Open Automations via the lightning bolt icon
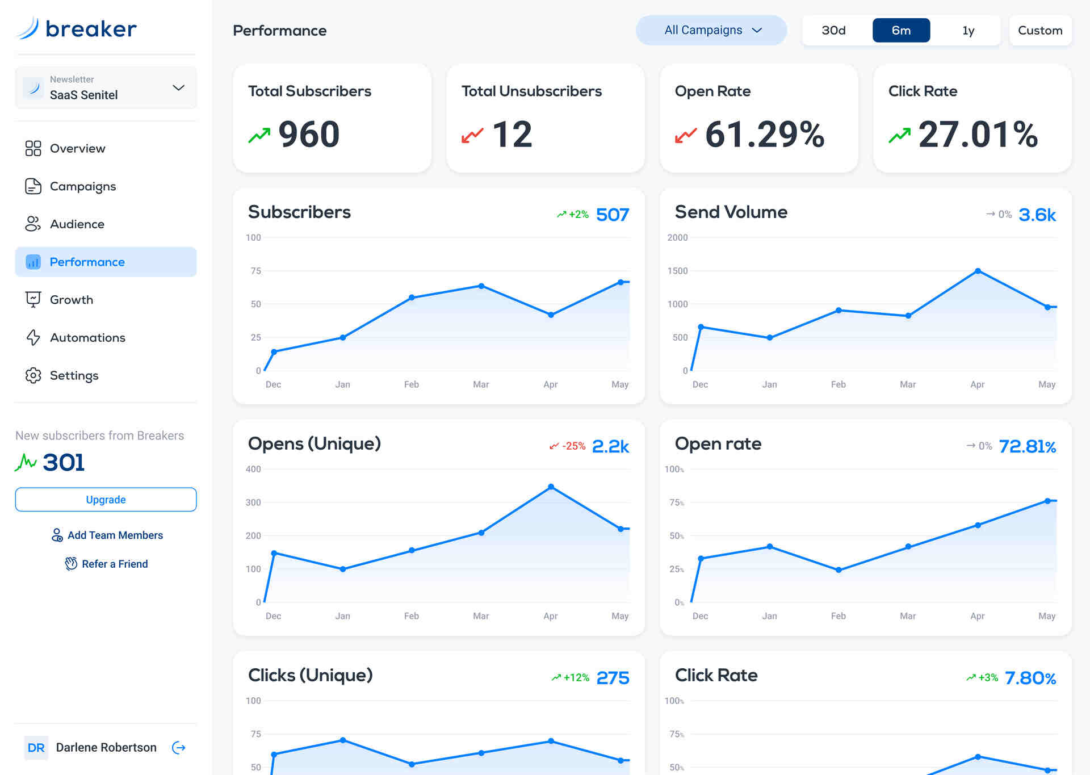The width and height of the screenshot is (1090, 775). 33,337
